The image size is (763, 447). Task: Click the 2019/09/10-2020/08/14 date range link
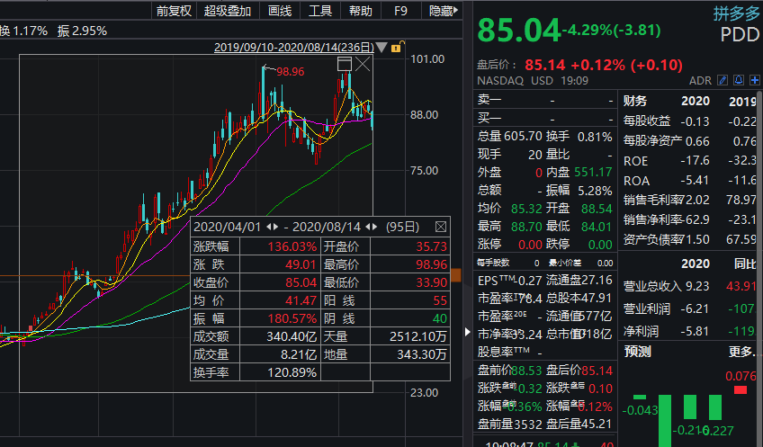click(294, 47)
